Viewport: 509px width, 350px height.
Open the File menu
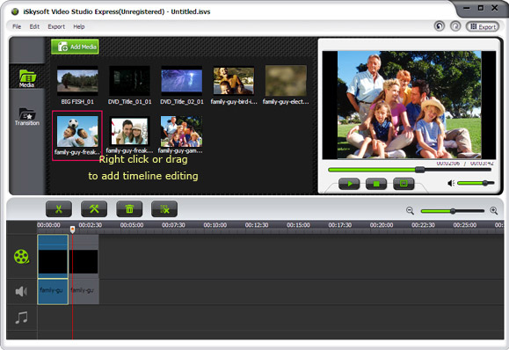(x=17, y=26)
